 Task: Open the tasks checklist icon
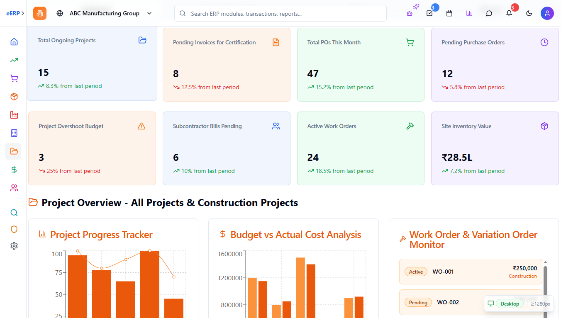[429, 13]
